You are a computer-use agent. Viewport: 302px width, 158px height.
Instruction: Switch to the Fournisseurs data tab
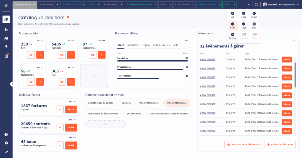[x=161, y=45]
